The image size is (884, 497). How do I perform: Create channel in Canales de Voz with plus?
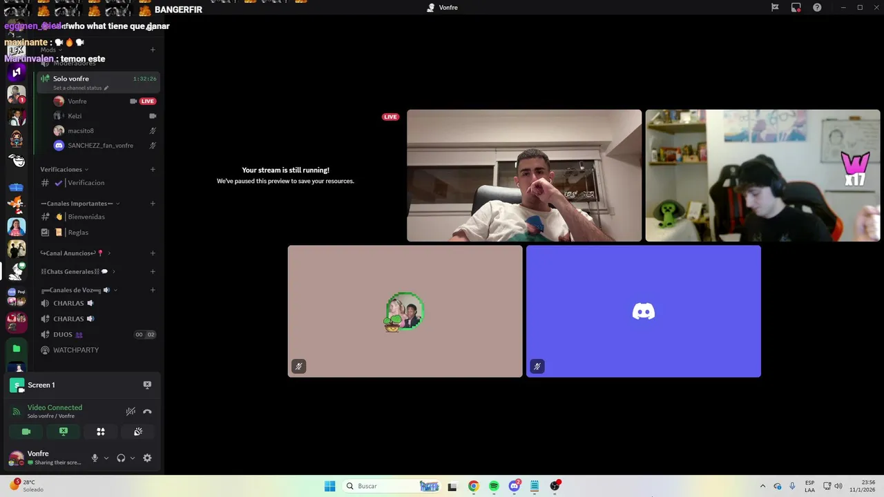pyautogui.click(x=153, y=290)
